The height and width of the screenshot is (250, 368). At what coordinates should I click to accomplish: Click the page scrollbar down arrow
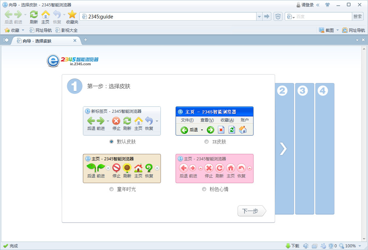pyautogui.click(x=364, y=239)
